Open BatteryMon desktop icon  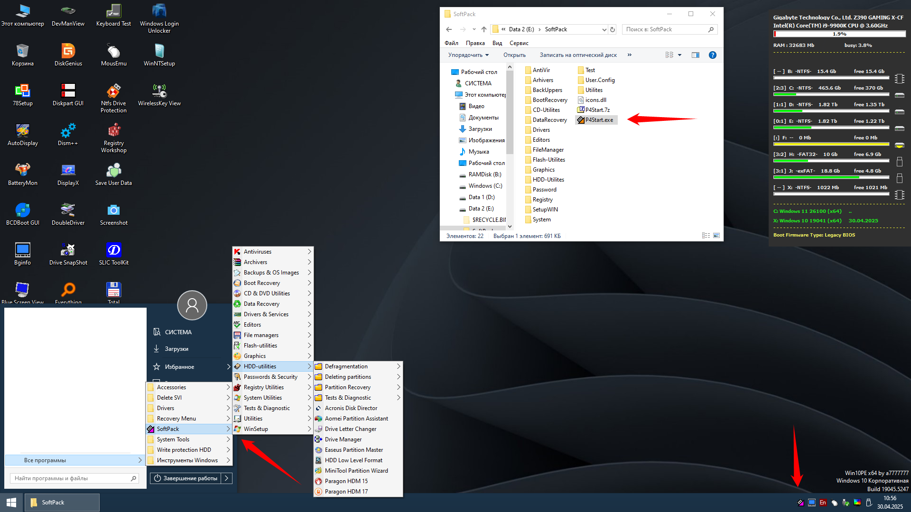[x=22, y=174]
